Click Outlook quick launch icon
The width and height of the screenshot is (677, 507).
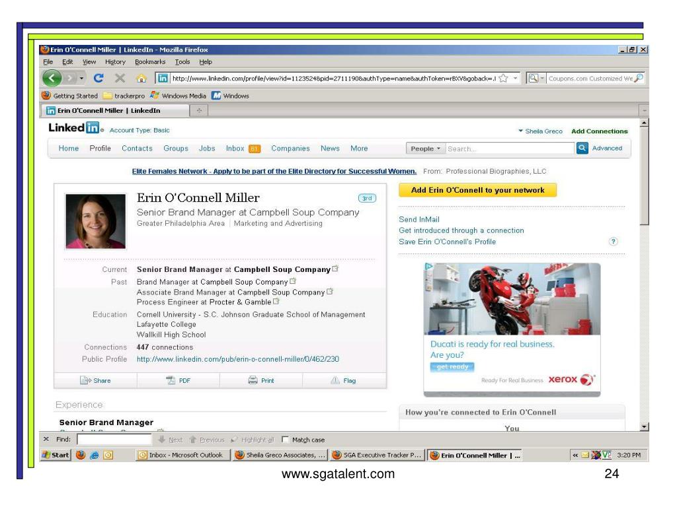click(x=108, y=455)
